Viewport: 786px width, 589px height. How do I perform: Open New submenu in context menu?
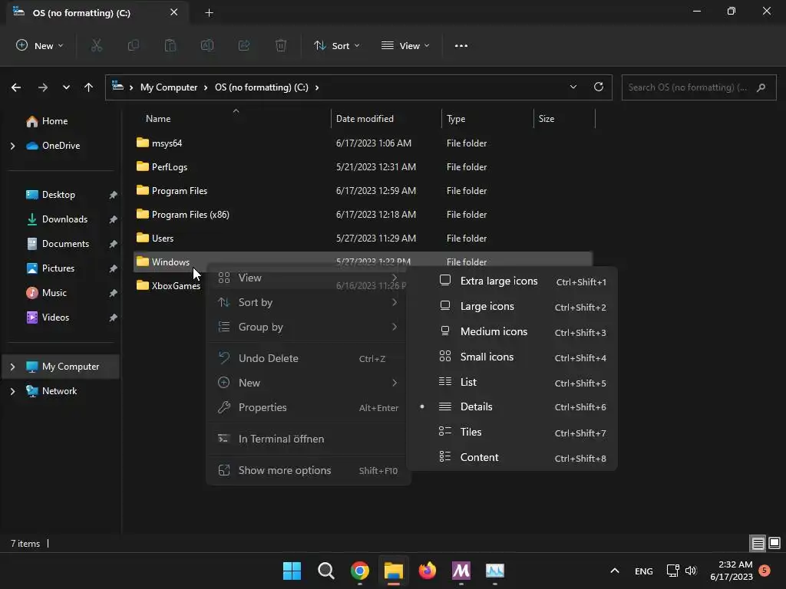[x=309, y=383]
